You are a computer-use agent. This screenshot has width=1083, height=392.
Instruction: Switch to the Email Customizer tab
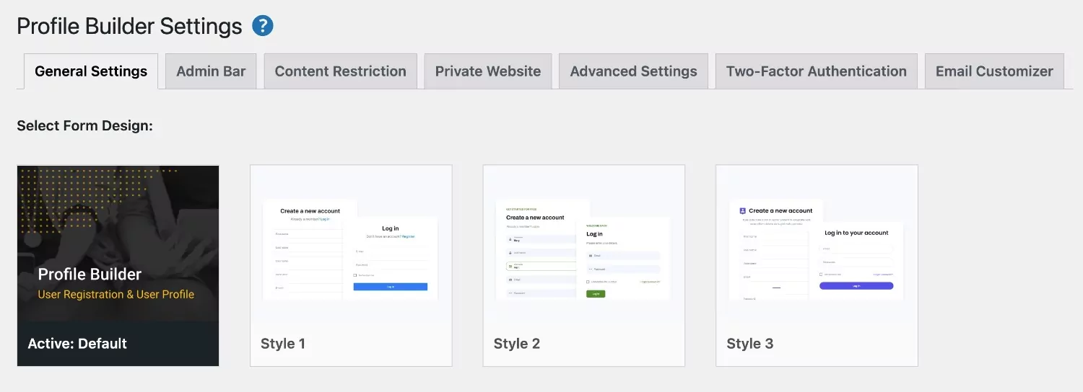[994, 71]
